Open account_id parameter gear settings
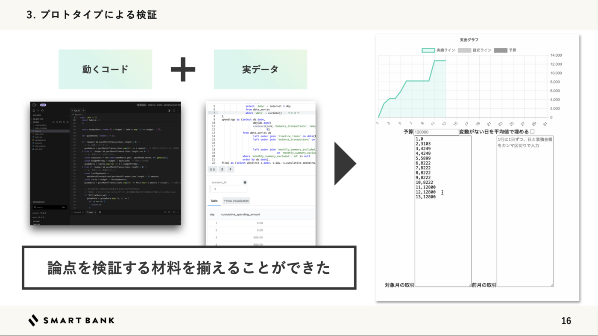Viewport: 598px width, 336px height. (245, 182)
